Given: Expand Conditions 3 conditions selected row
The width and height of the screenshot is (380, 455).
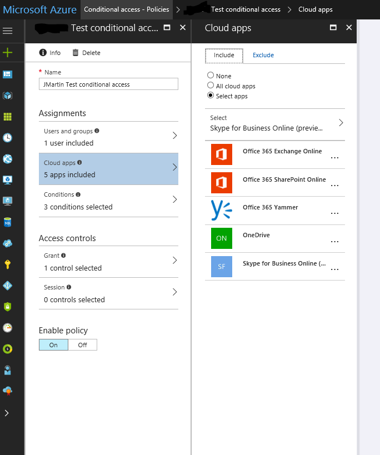Looking at the screenshot, I should click(108, 201).
